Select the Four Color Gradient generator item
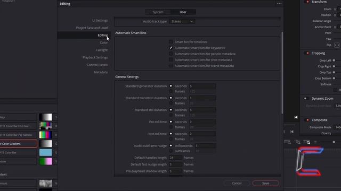 (x=18, y=144)
